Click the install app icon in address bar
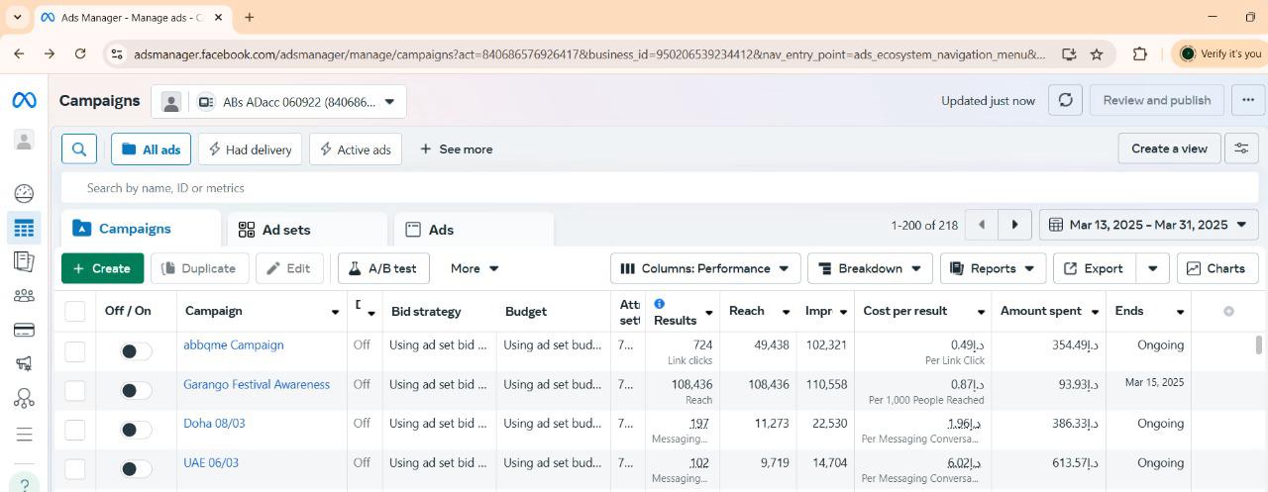 click(1069, 54)
